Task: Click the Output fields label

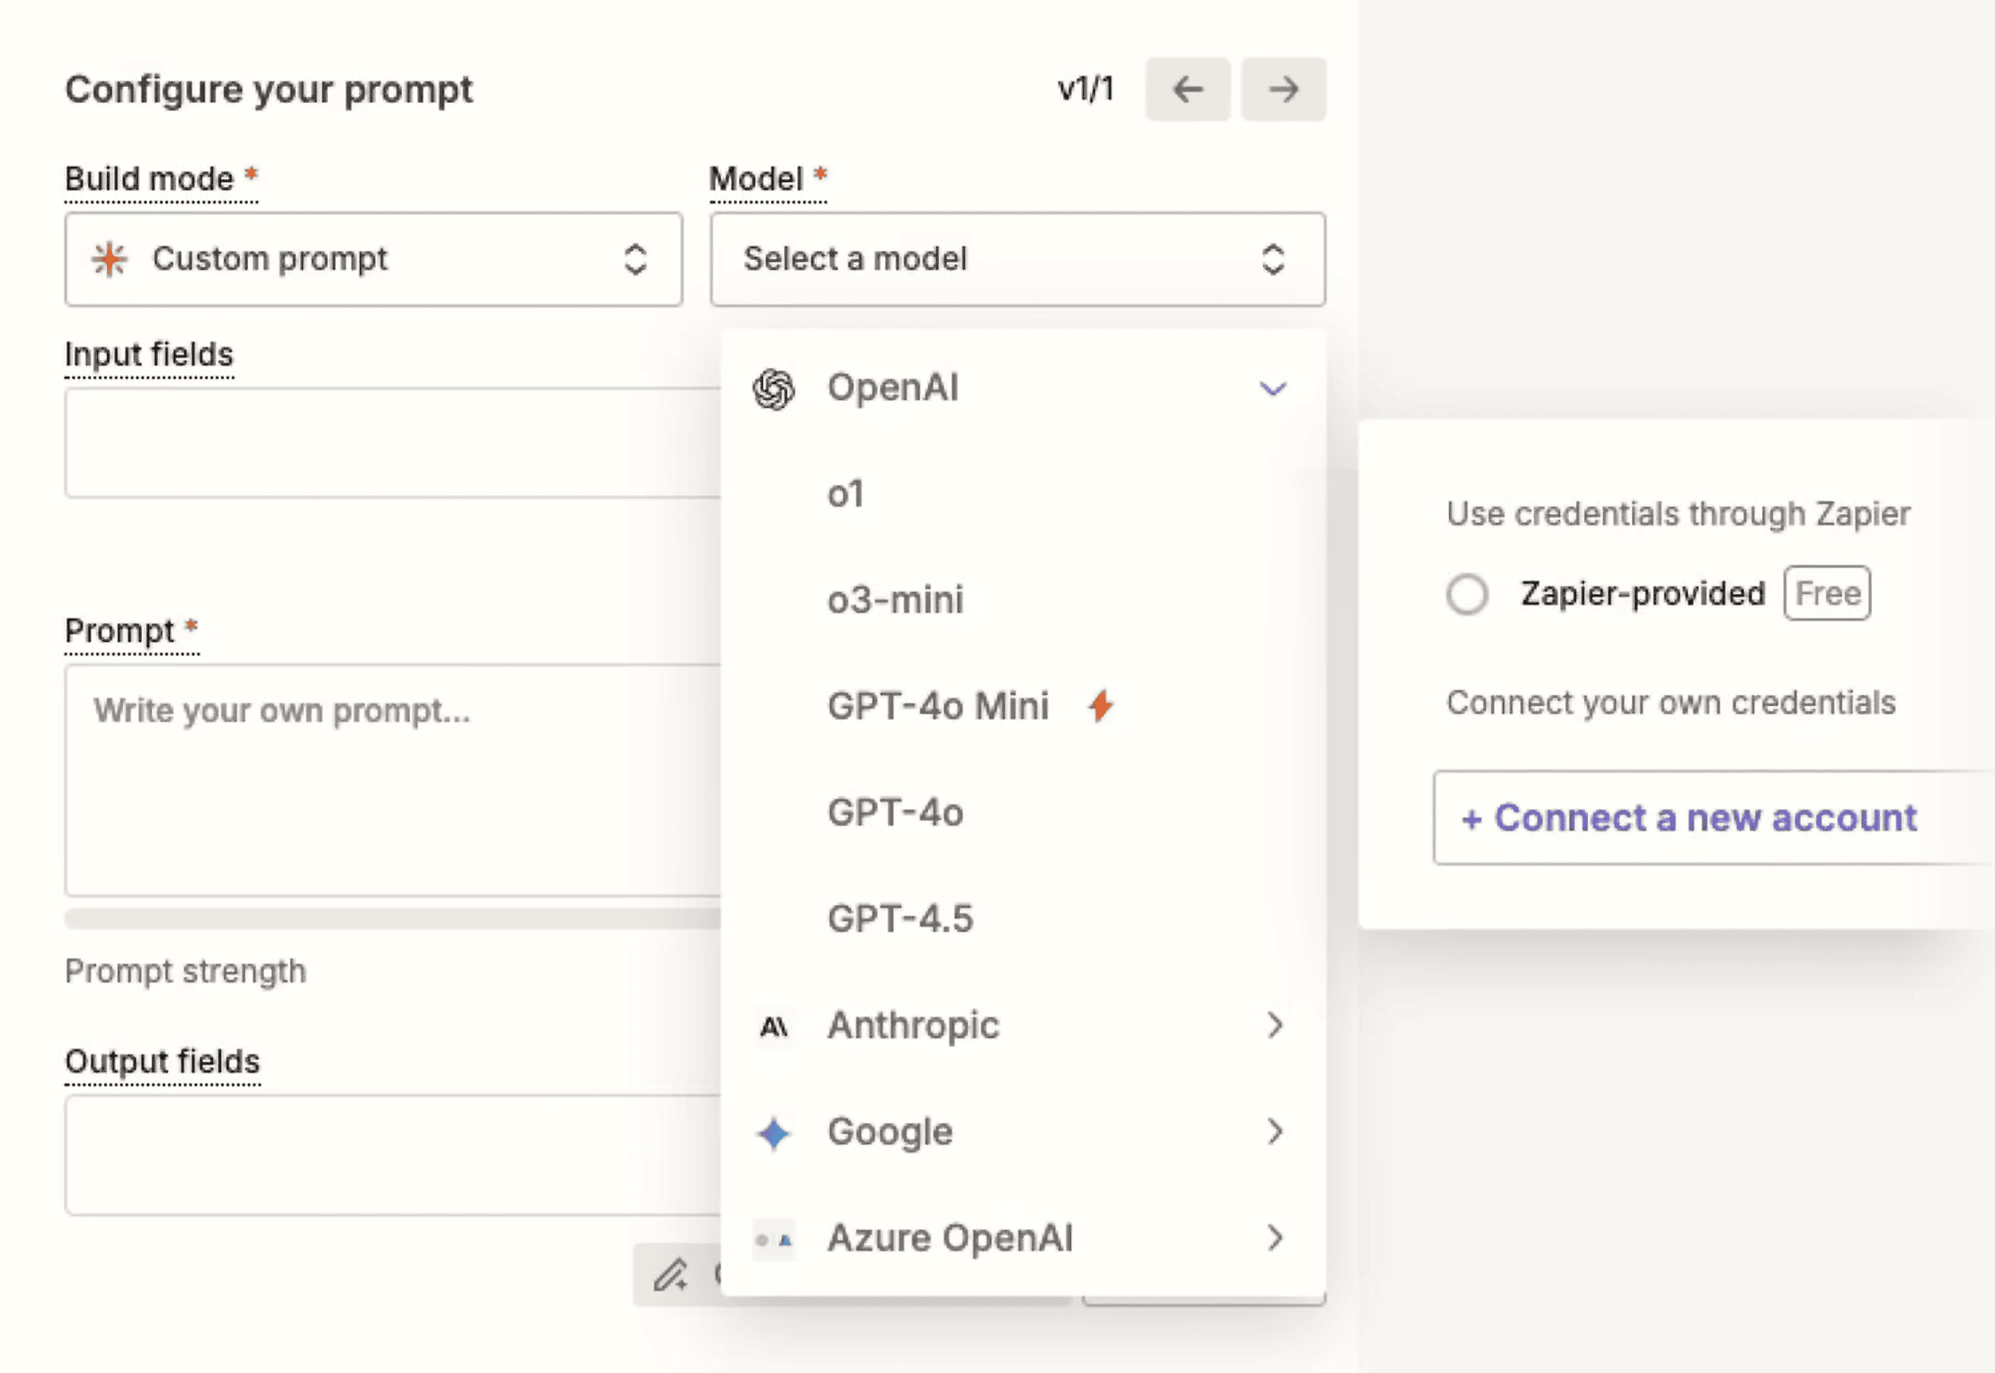Action: [x=163, y=1062]
